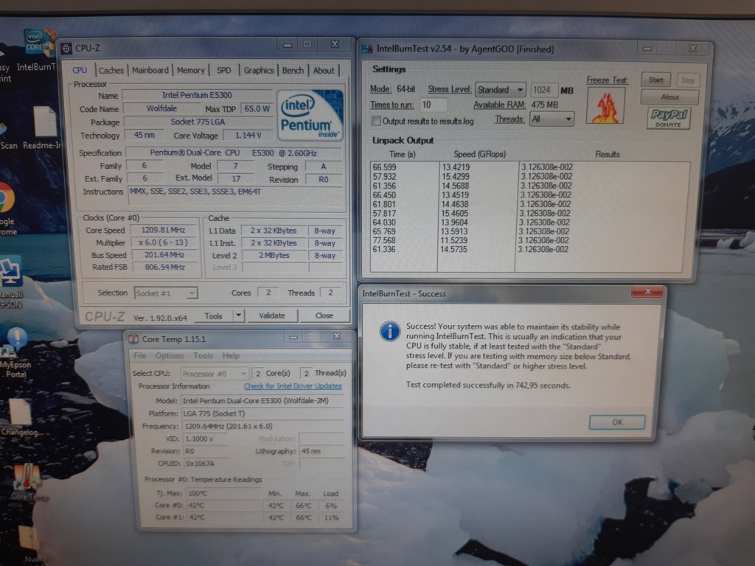Click the Times to run input field
Viewport: 755px width, 566px height.
pyautogui.click(x=434, y=105)
